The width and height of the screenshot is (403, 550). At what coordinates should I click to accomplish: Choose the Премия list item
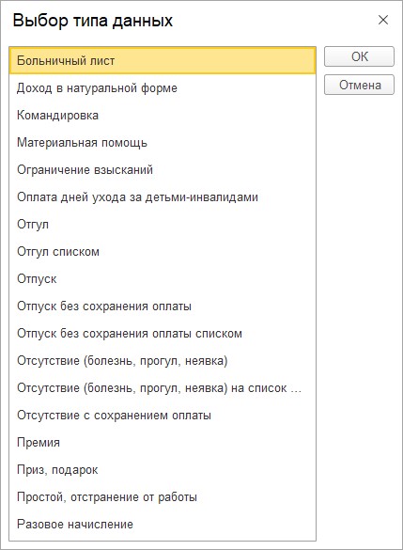click(x=163, y=443)
